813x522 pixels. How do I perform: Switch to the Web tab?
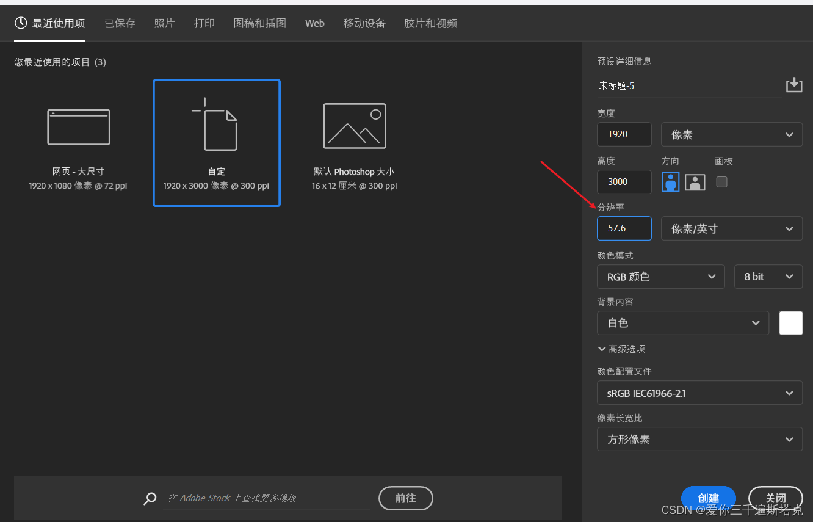tap(314, 23)
